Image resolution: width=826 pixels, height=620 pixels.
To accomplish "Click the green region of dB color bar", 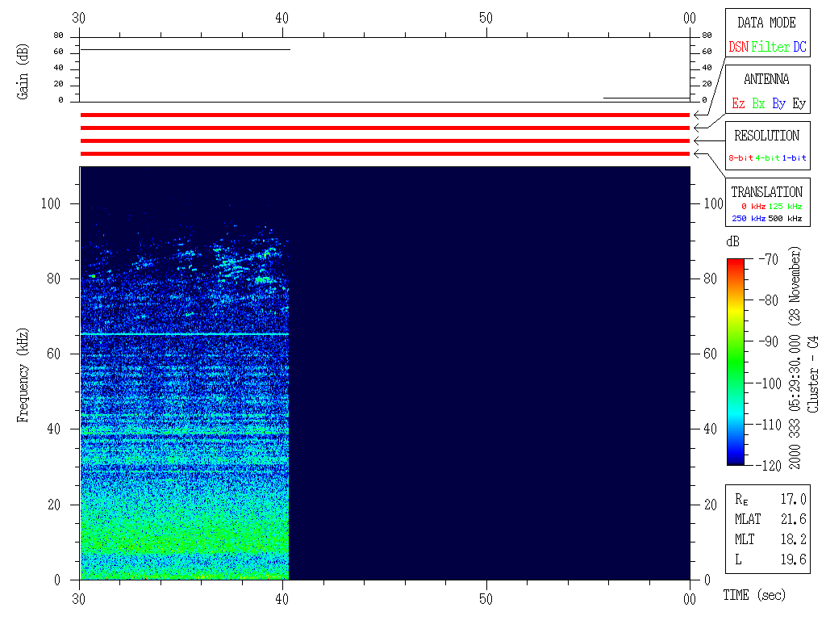I will [735, 355].
